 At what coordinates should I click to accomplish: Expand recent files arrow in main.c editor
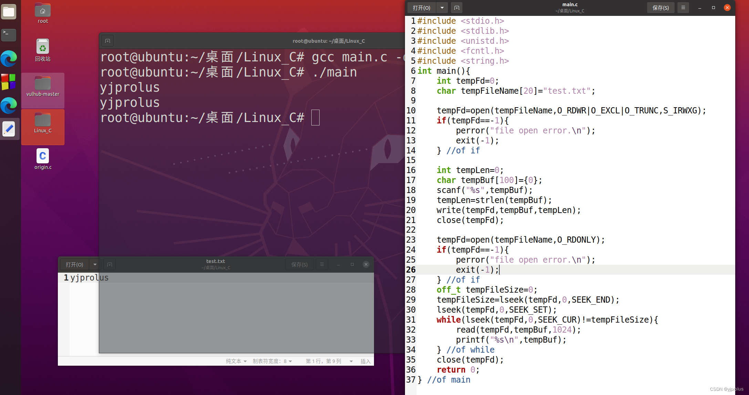pyautogui.click(x=442, y=8)
